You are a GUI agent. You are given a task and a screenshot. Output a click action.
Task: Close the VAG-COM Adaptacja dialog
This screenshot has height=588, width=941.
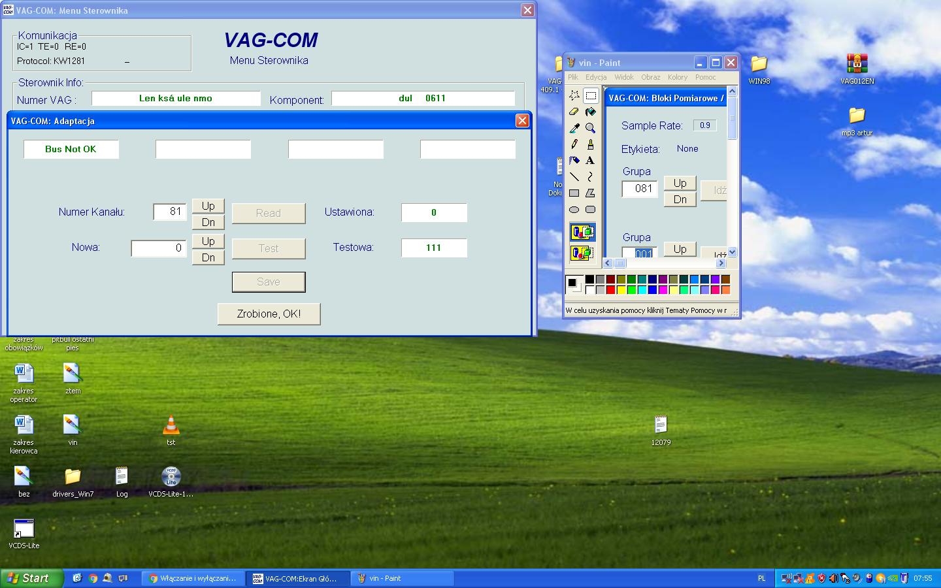click(522, 121)
